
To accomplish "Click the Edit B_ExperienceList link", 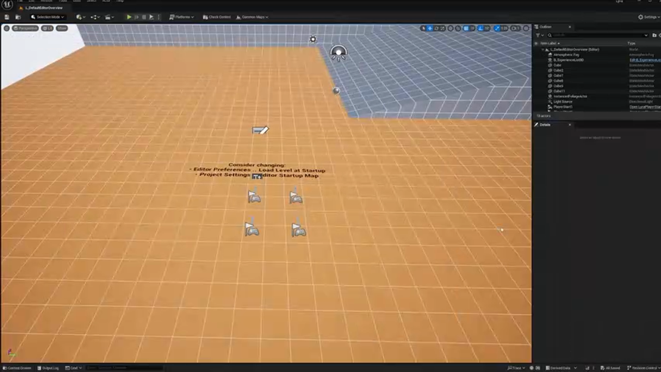I will [644, 60].
